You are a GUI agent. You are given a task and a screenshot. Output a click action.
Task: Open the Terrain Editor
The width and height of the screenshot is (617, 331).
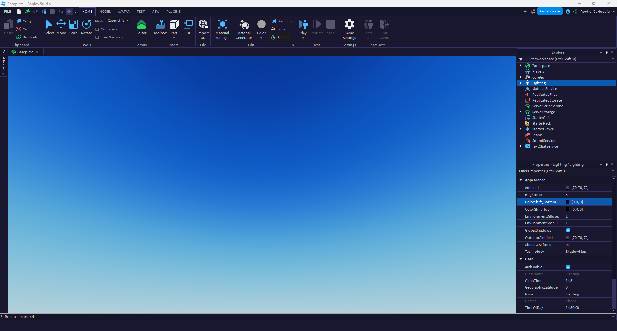pyautogui.click(x=141, y=27)
